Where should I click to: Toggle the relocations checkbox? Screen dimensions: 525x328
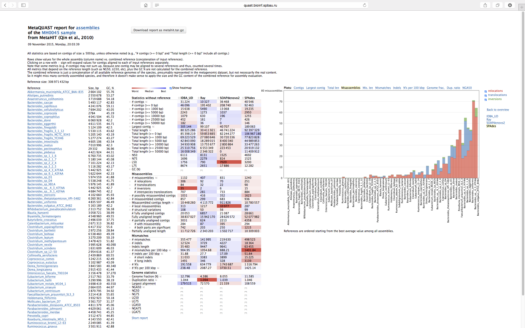pos(486,91)
